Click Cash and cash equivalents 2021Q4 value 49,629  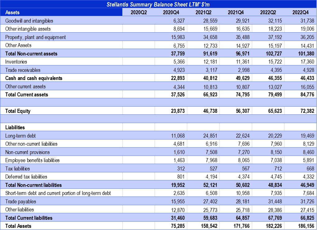tap(241, 78)
